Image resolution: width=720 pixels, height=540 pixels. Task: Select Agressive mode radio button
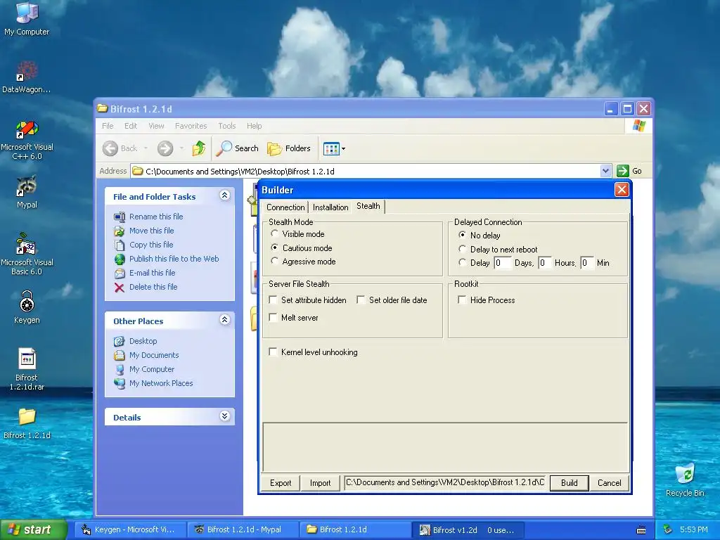pos(275,262)
